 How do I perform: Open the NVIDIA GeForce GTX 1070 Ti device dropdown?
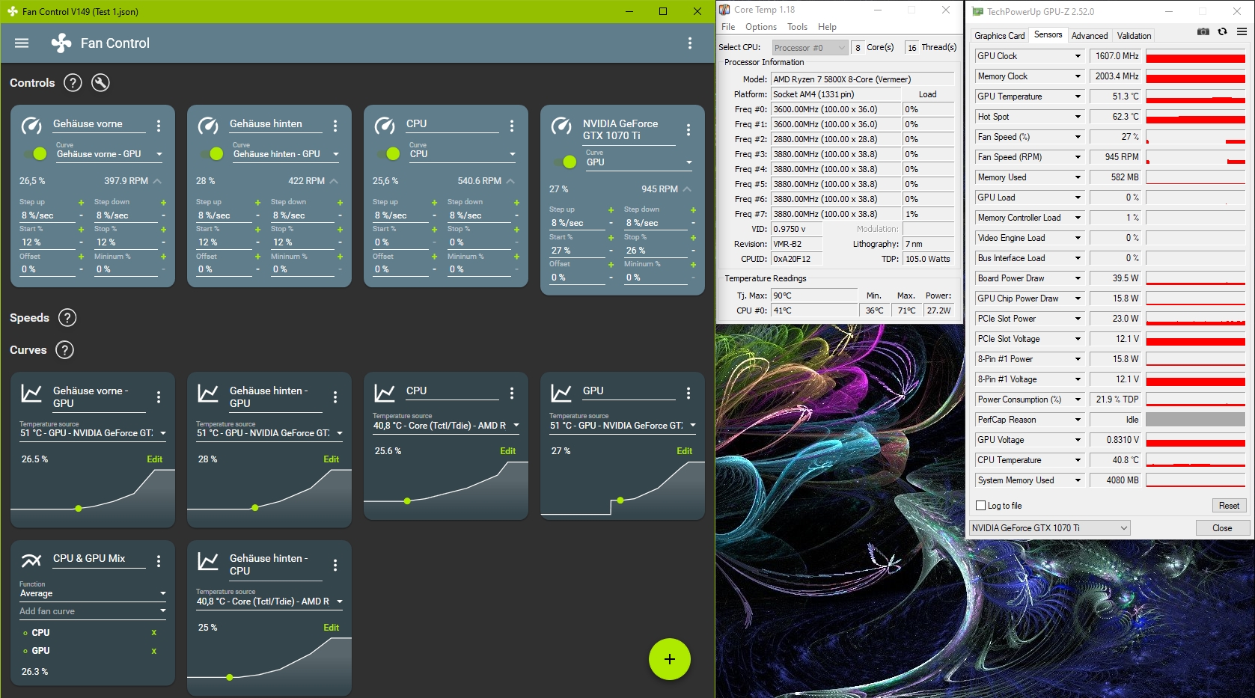(x=1049, y=528)
